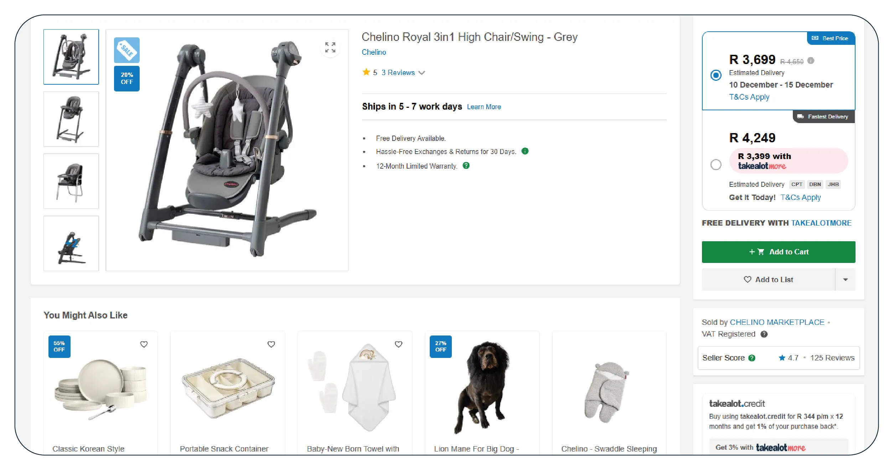Viewport: 894px width, 470px height.
Task: Show info about Hassle-Free Exchanges & Returns
Action: tap(525, 151)
